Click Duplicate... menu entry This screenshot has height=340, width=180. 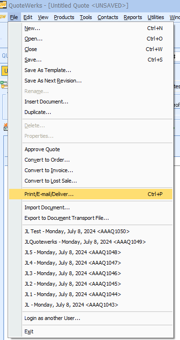(x=91, y=113)
